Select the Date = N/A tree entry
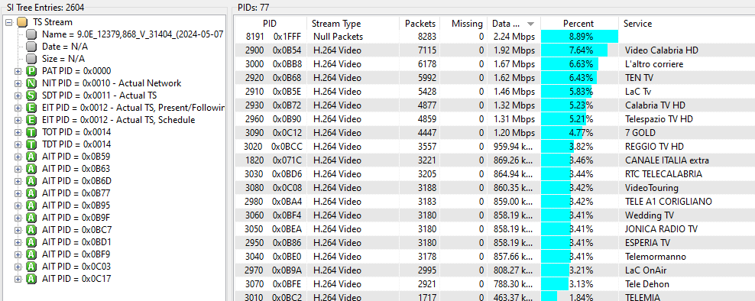 coord(65,47)
